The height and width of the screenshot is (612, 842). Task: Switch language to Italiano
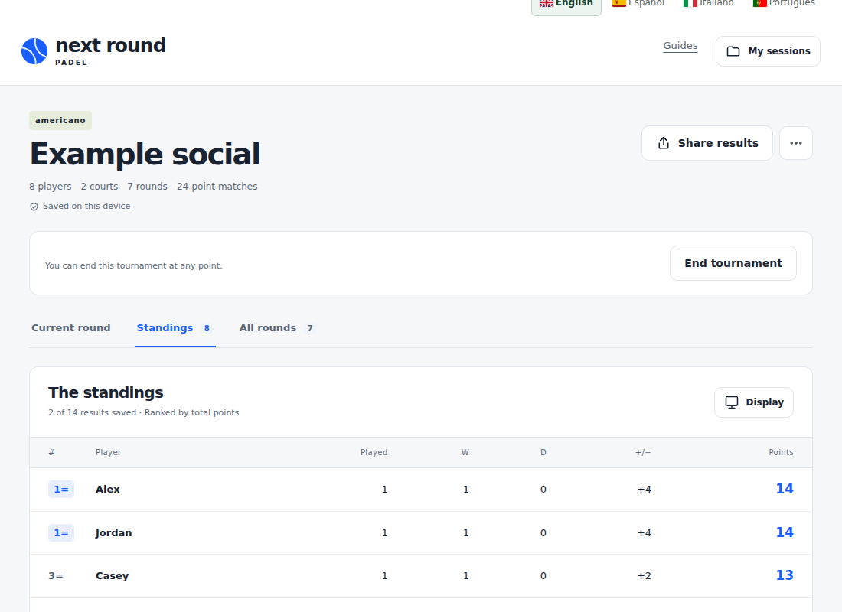(x=708, y=5)
